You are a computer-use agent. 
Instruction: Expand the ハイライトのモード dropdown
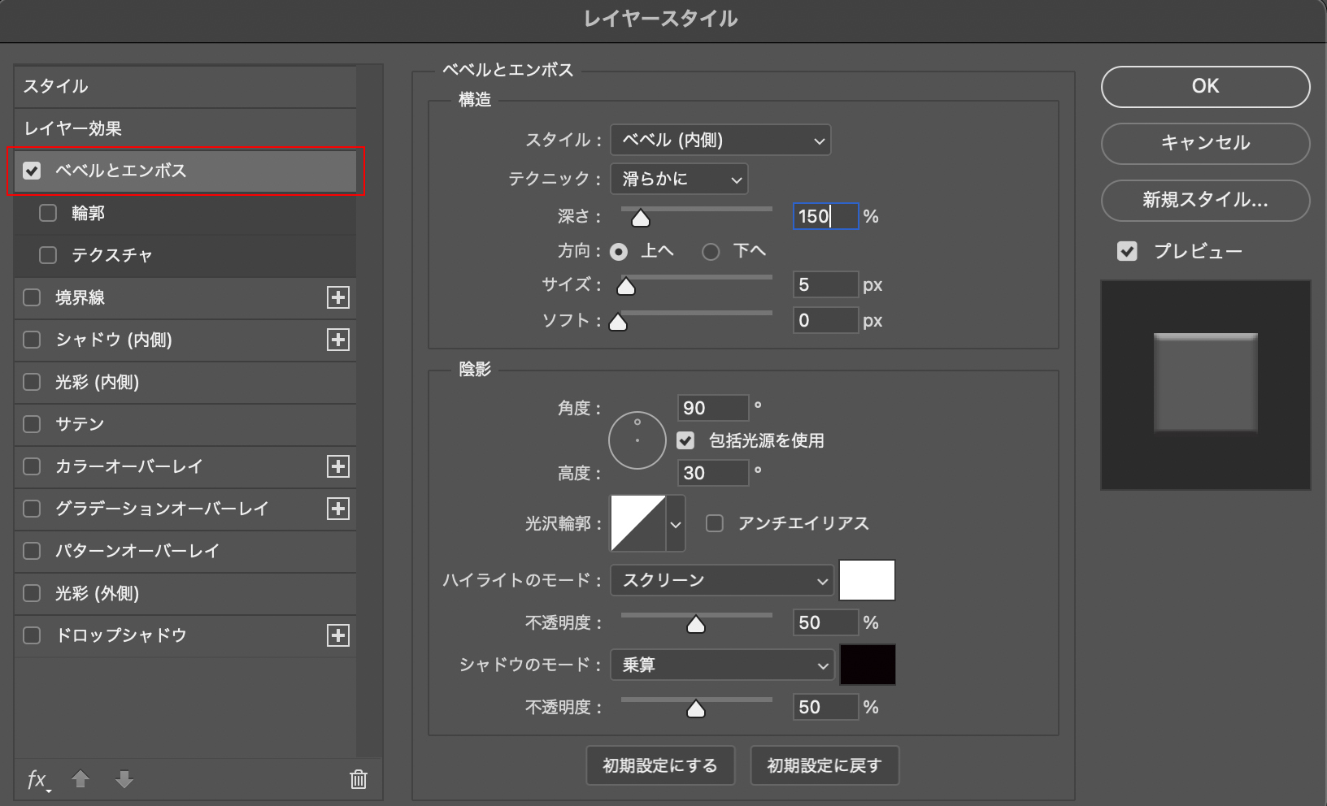721,581
